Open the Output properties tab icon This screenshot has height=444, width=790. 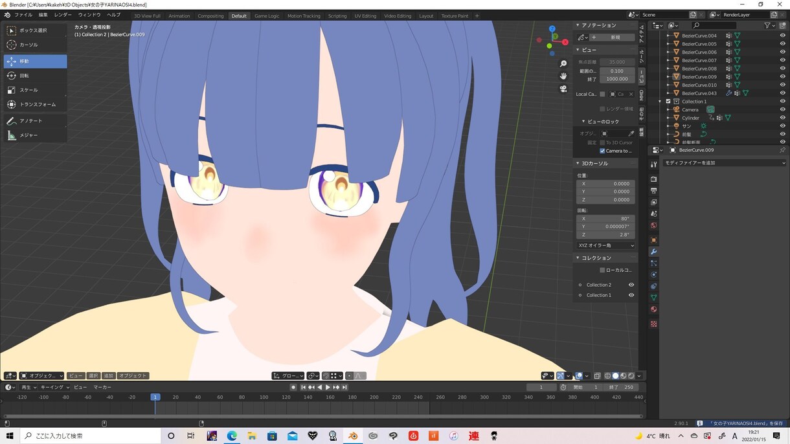653,190
